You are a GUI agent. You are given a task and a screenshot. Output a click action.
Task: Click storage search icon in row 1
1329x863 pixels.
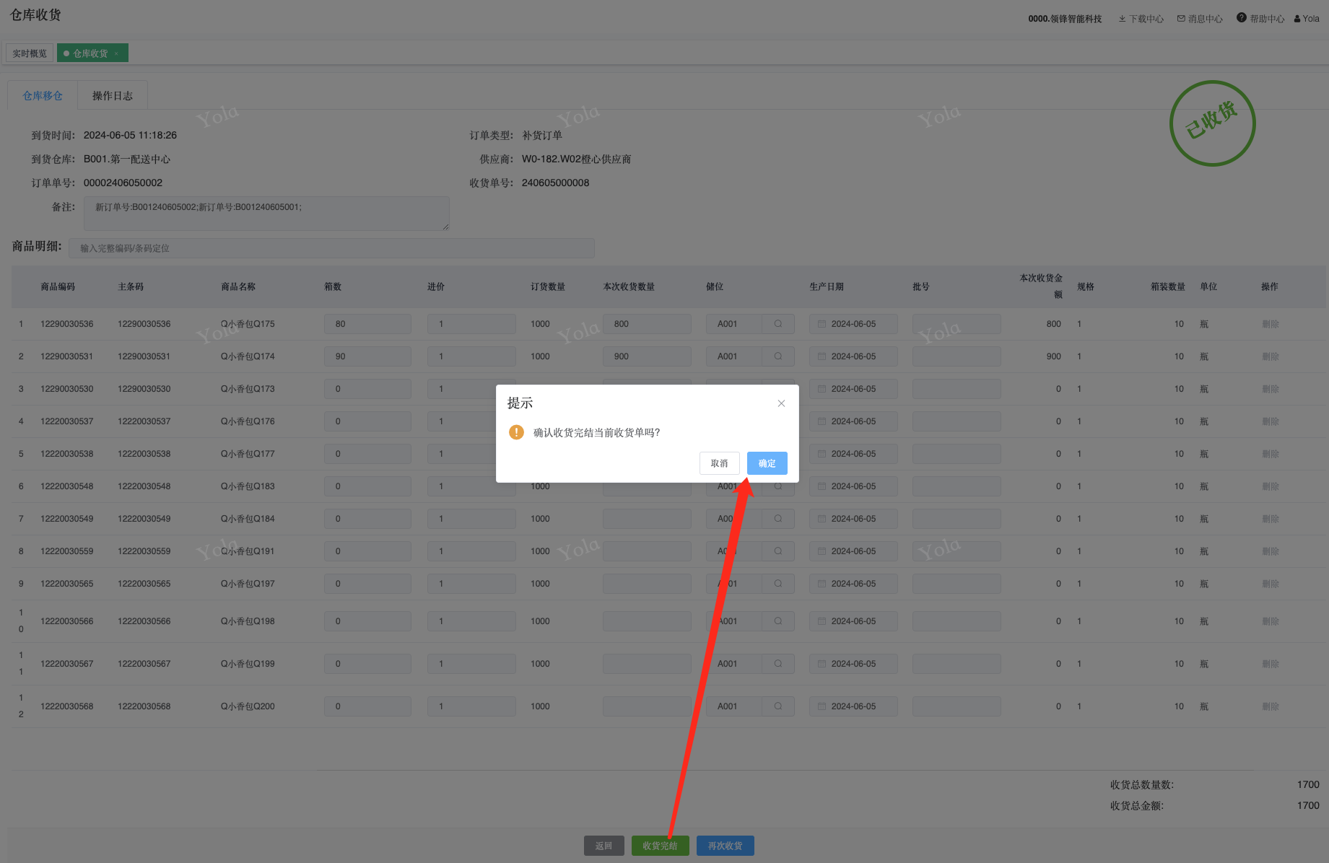778,324
